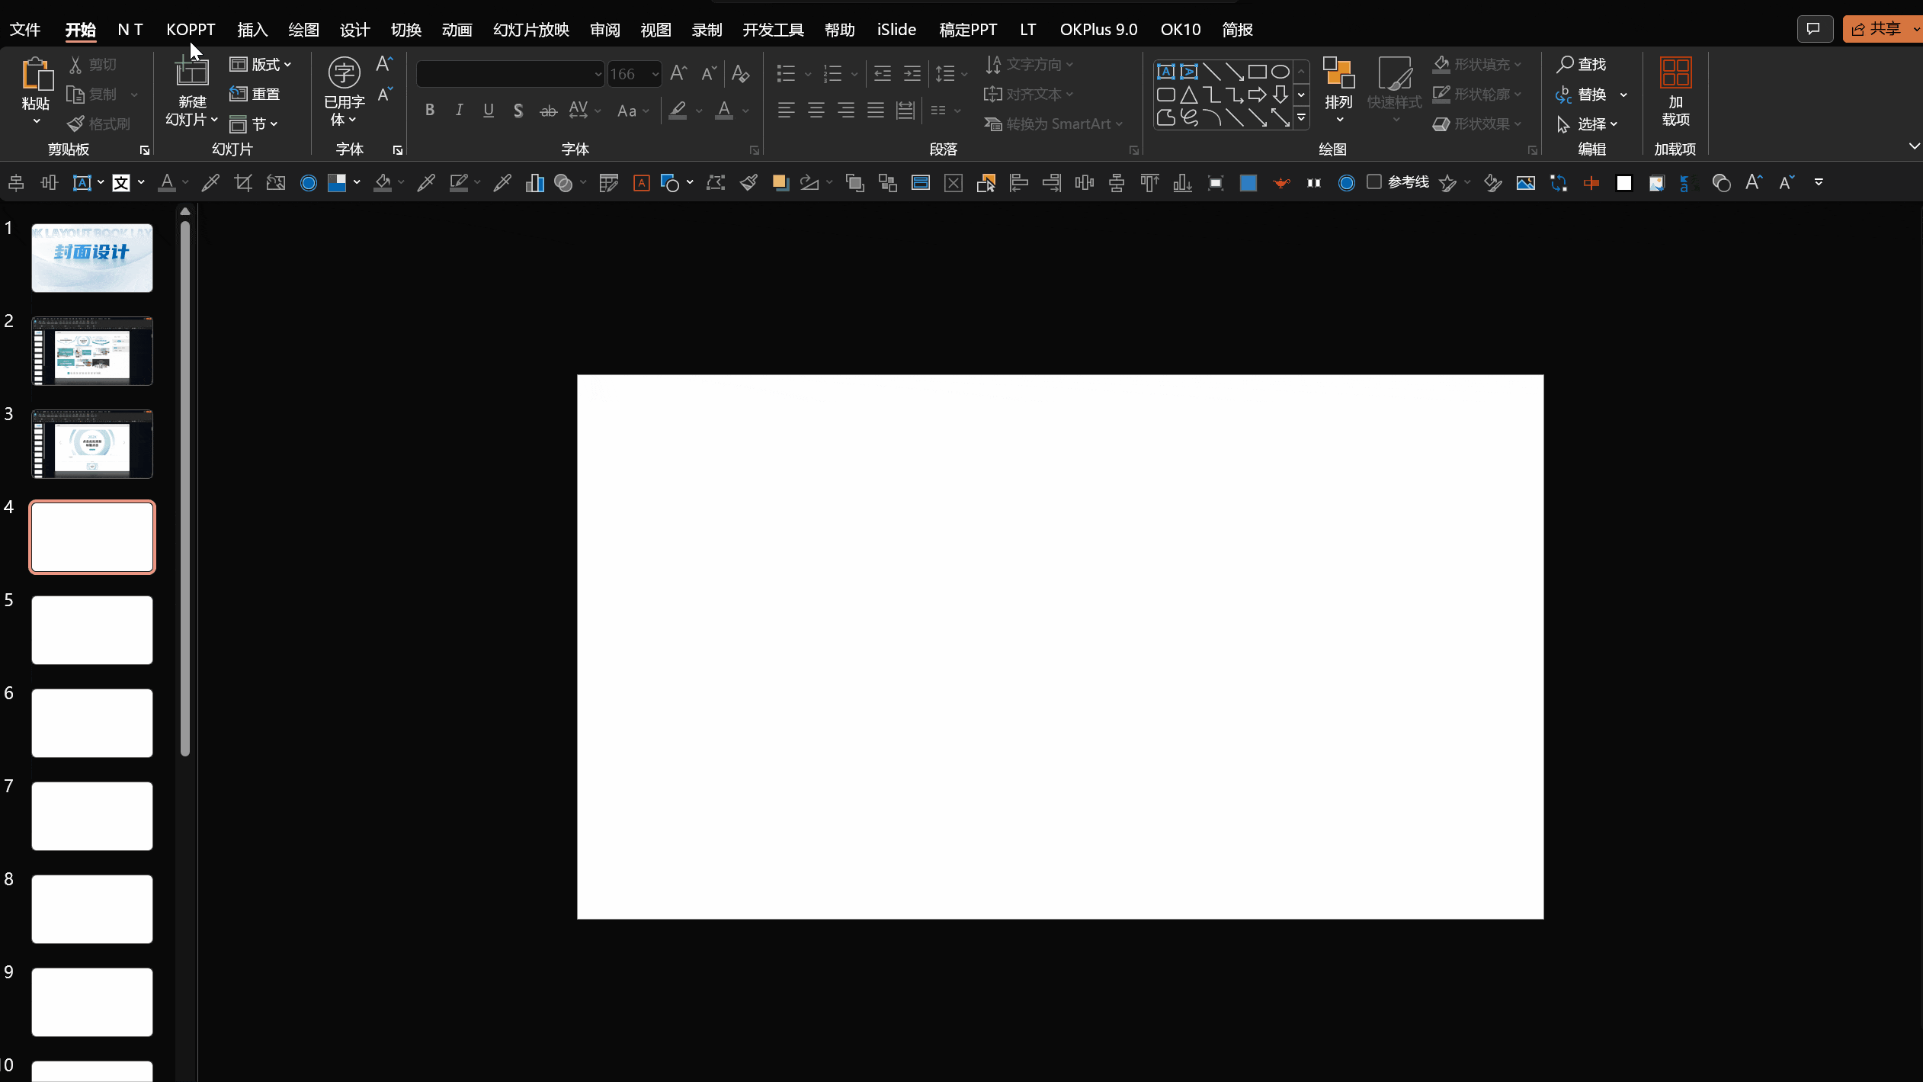Click the Increase Indent icon

pos(912,73)
